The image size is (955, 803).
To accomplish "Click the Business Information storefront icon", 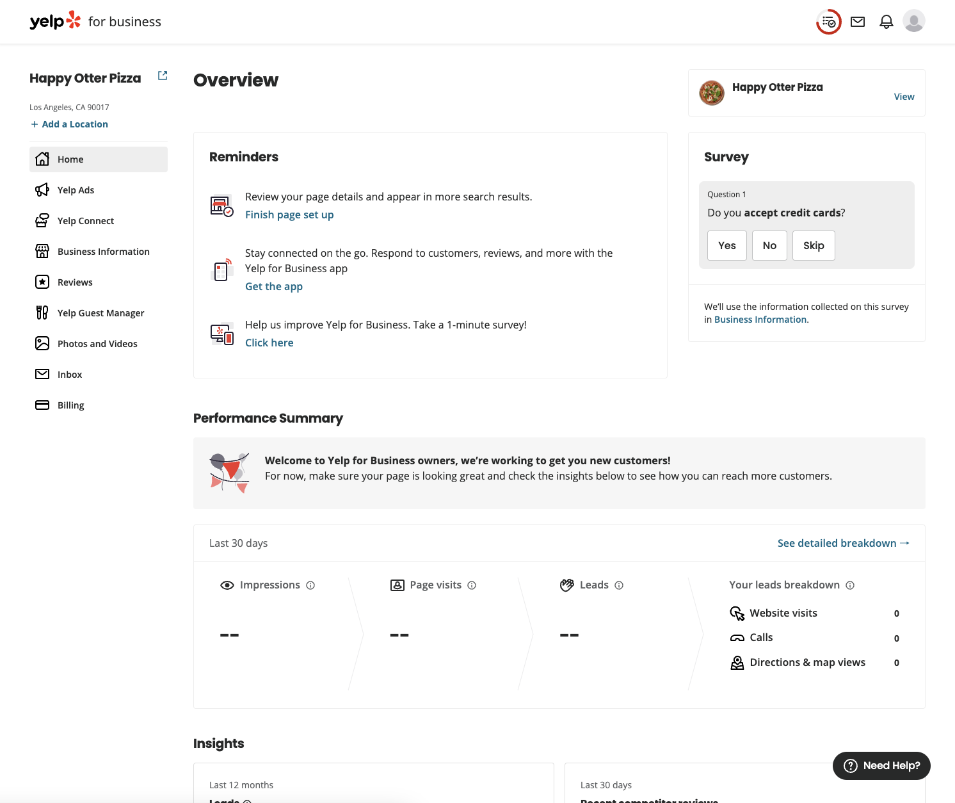I will point(42,251).
